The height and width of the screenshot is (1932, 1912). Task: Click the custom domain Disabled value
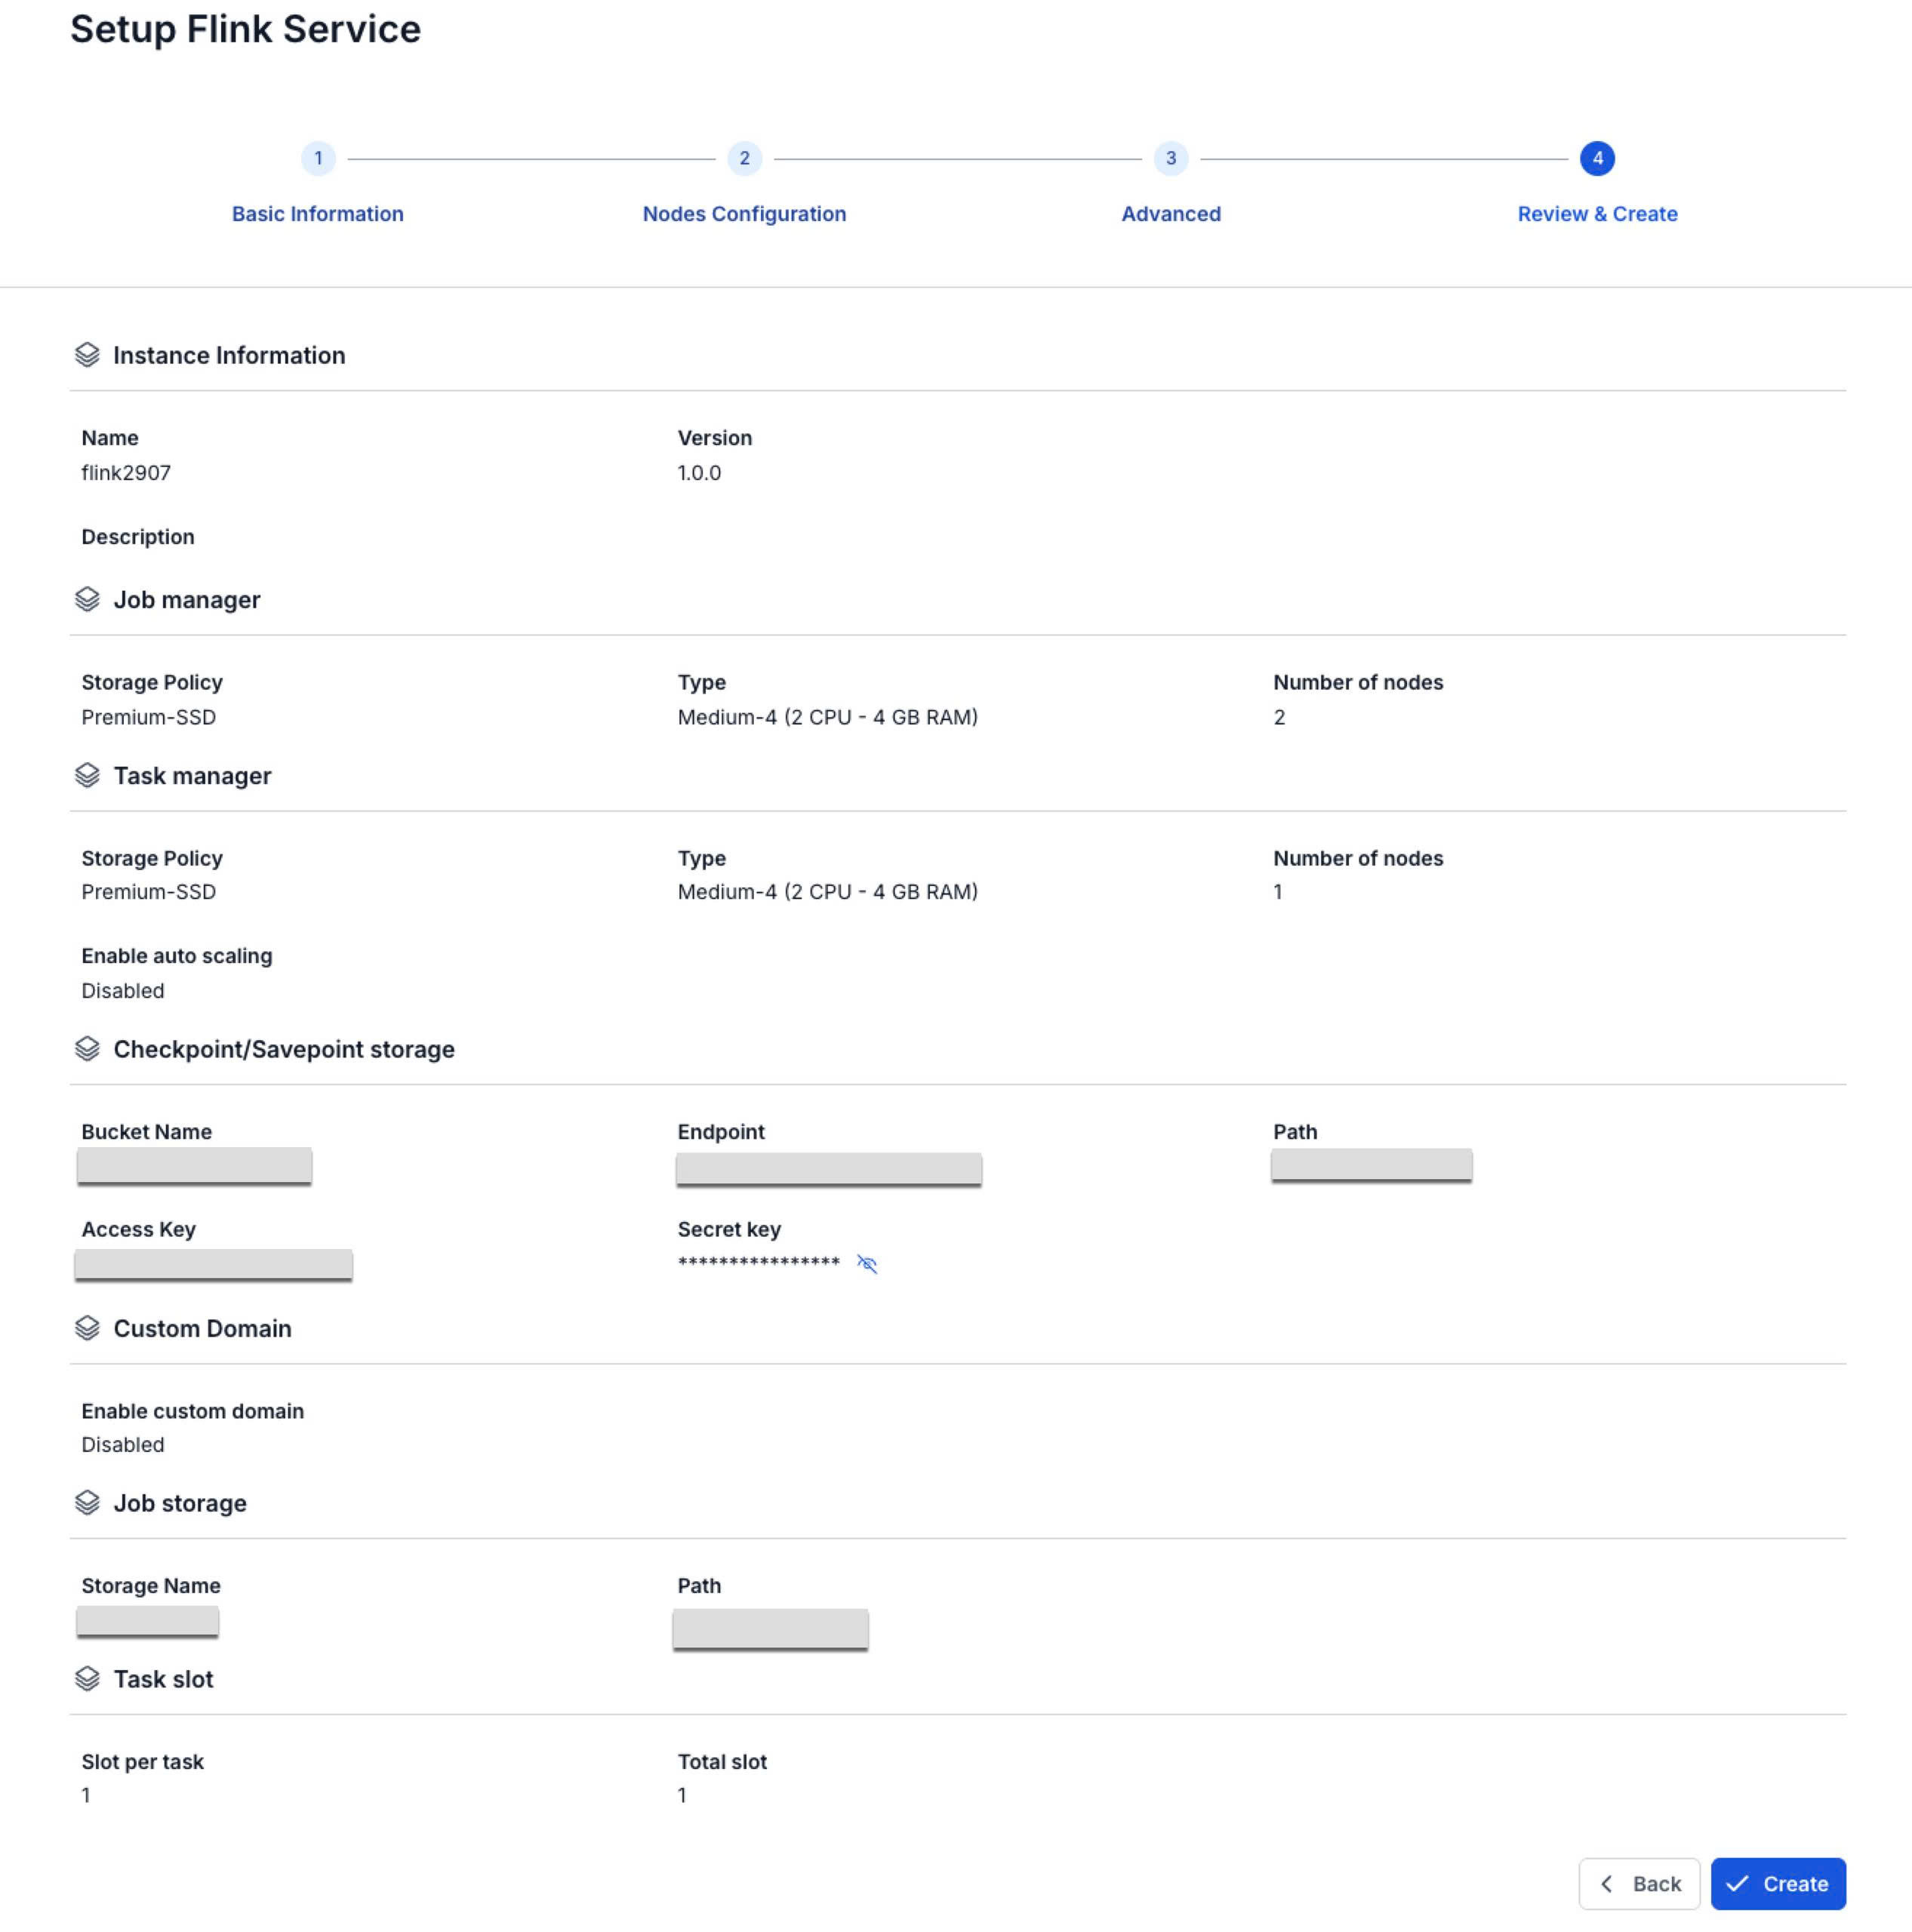tap(123, 1445)
